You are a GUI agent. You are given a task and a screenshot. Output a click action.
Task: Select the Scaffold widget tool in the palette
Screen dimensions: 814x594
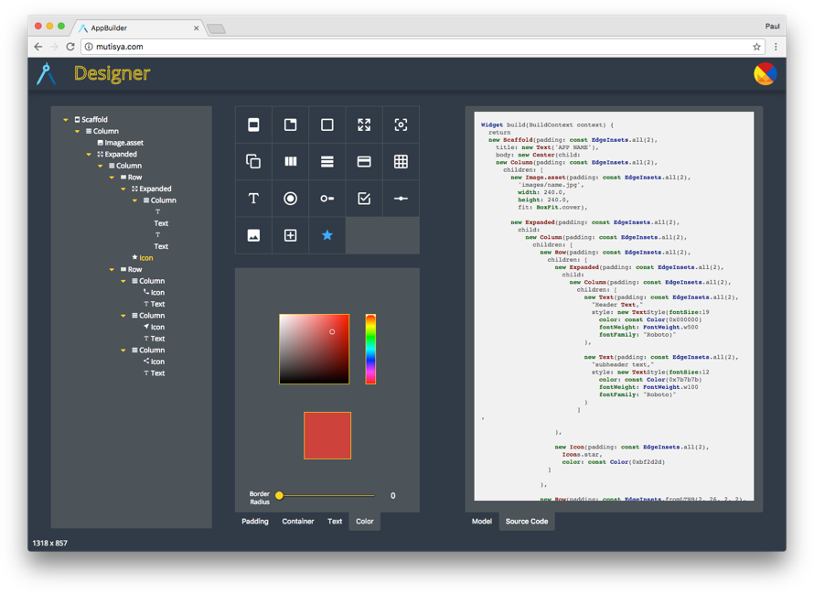pos(253,124)
